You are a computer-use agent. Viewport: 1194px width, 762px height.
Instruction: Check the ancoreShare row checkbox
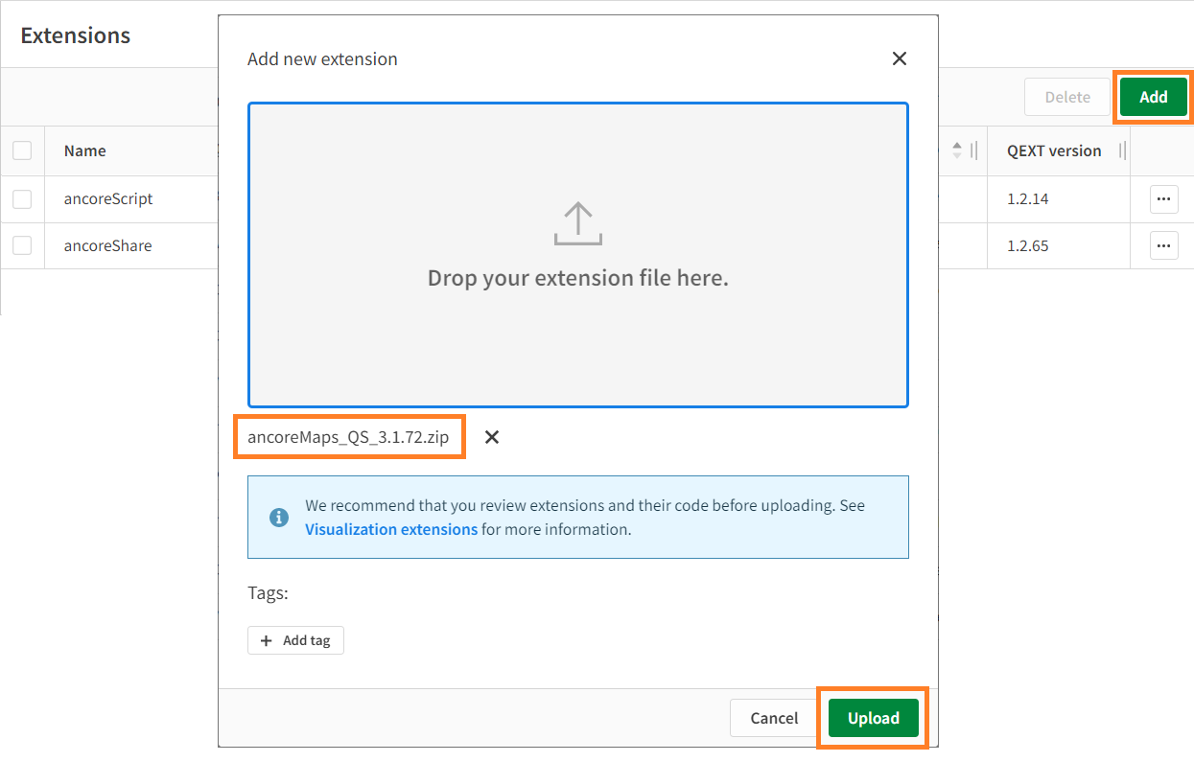coord(22,245)
